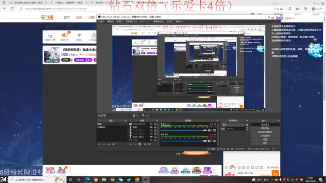Move scene down in OBS Scenes panel
The width and height of the screenshot is (326, 183).
[113, 144]
